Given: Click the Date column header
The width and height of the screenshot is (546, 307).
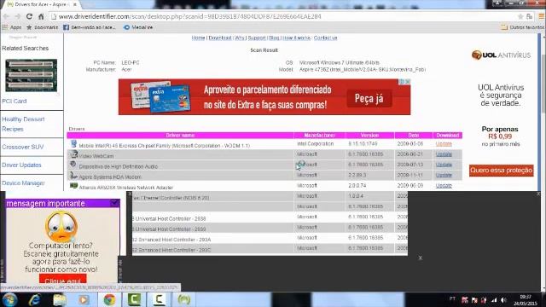Looking at the screenshot, I should point(414,135).
